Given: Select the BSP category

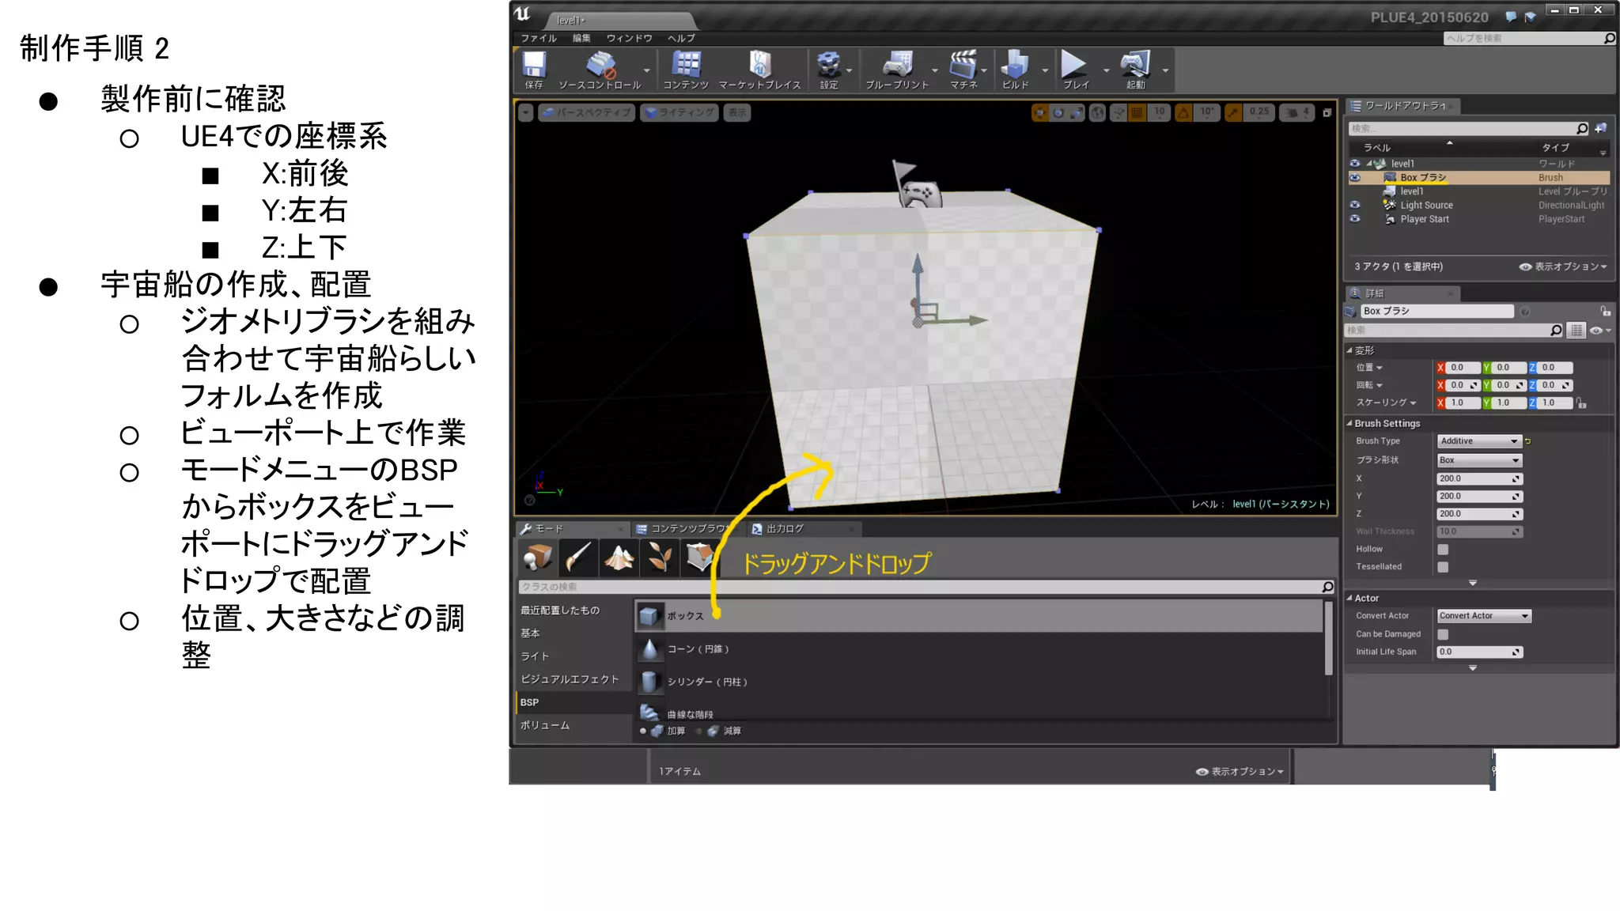Looking at the screenshot, I should coord(573,702).
